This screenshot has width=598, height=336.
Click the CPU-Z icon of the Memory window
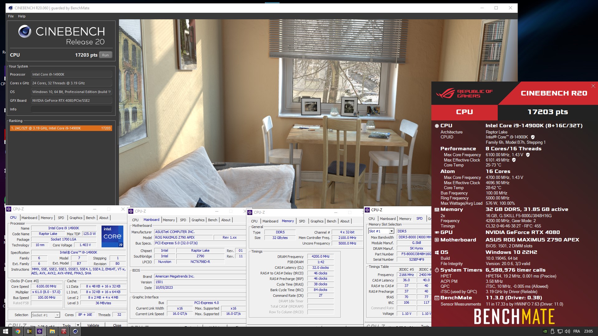pyautogui.click(x=250, y=212)
